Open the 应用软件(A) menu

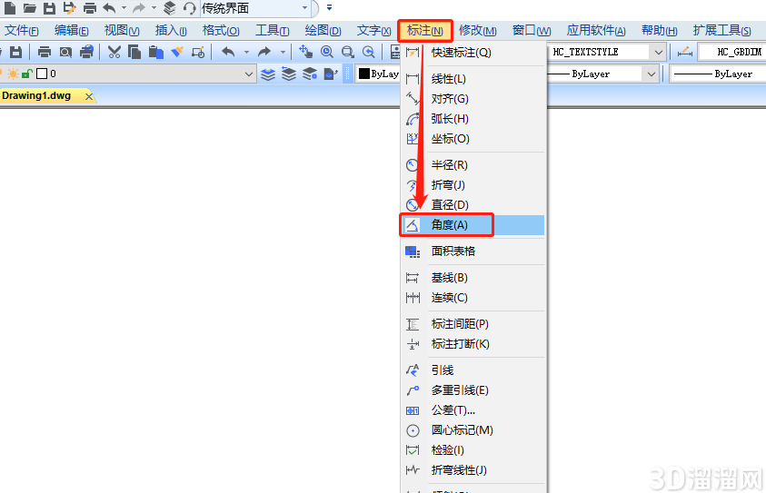(596, 31)
